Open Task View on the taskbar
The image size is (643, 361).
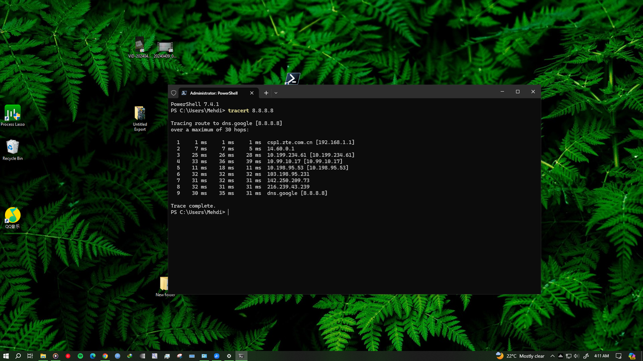point(30,356)
